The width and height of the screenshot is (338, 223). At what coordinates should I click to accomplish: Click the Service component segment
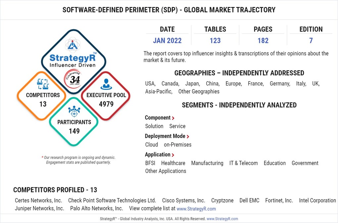(177, 126)
